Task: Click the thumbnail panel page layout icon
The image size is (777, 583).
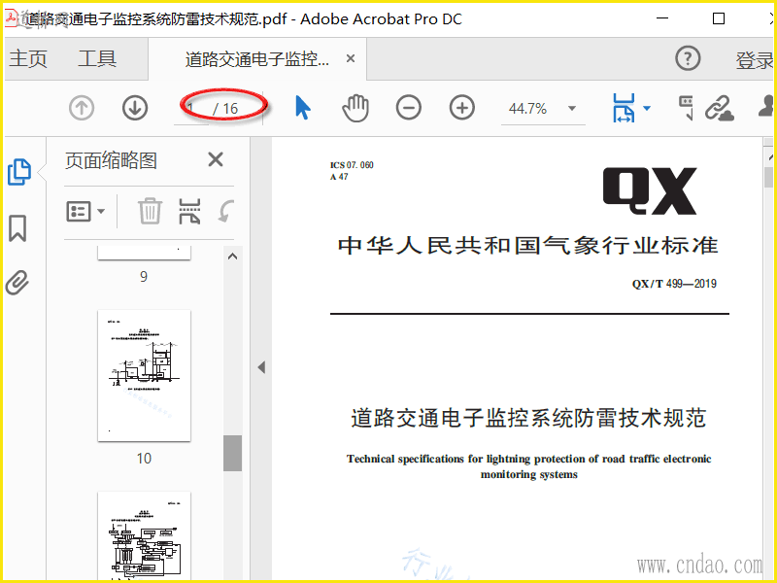Action: coord(189,211)
